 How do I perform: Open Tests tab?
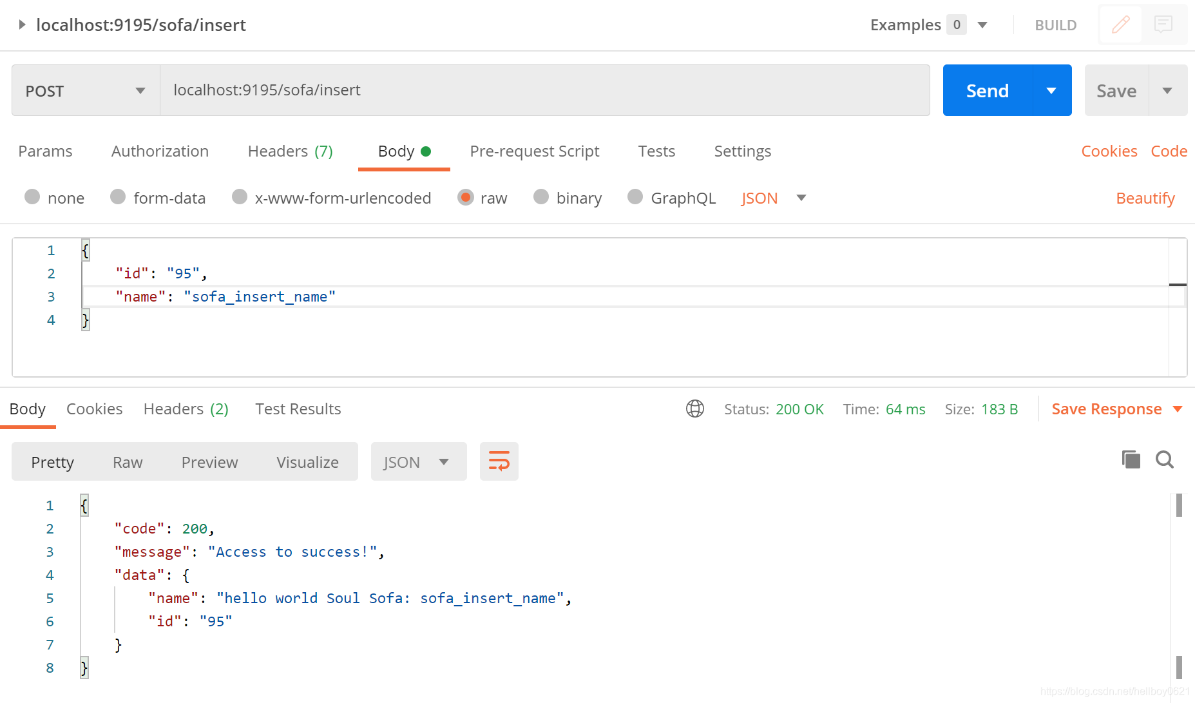coord(656,151)
